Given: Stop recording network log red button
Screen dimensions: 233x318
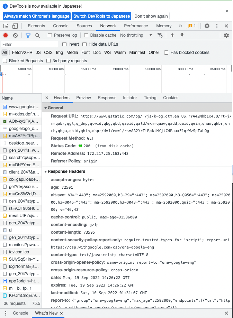Looking at the screenshot, I should coord(6,35).
